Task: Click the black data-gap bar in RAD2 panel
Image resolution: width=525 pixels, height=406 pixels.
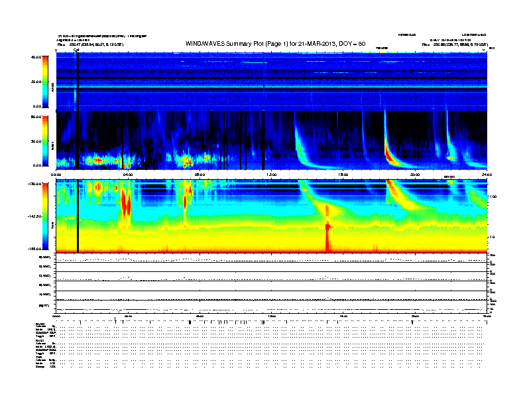Action: (78, 82)
